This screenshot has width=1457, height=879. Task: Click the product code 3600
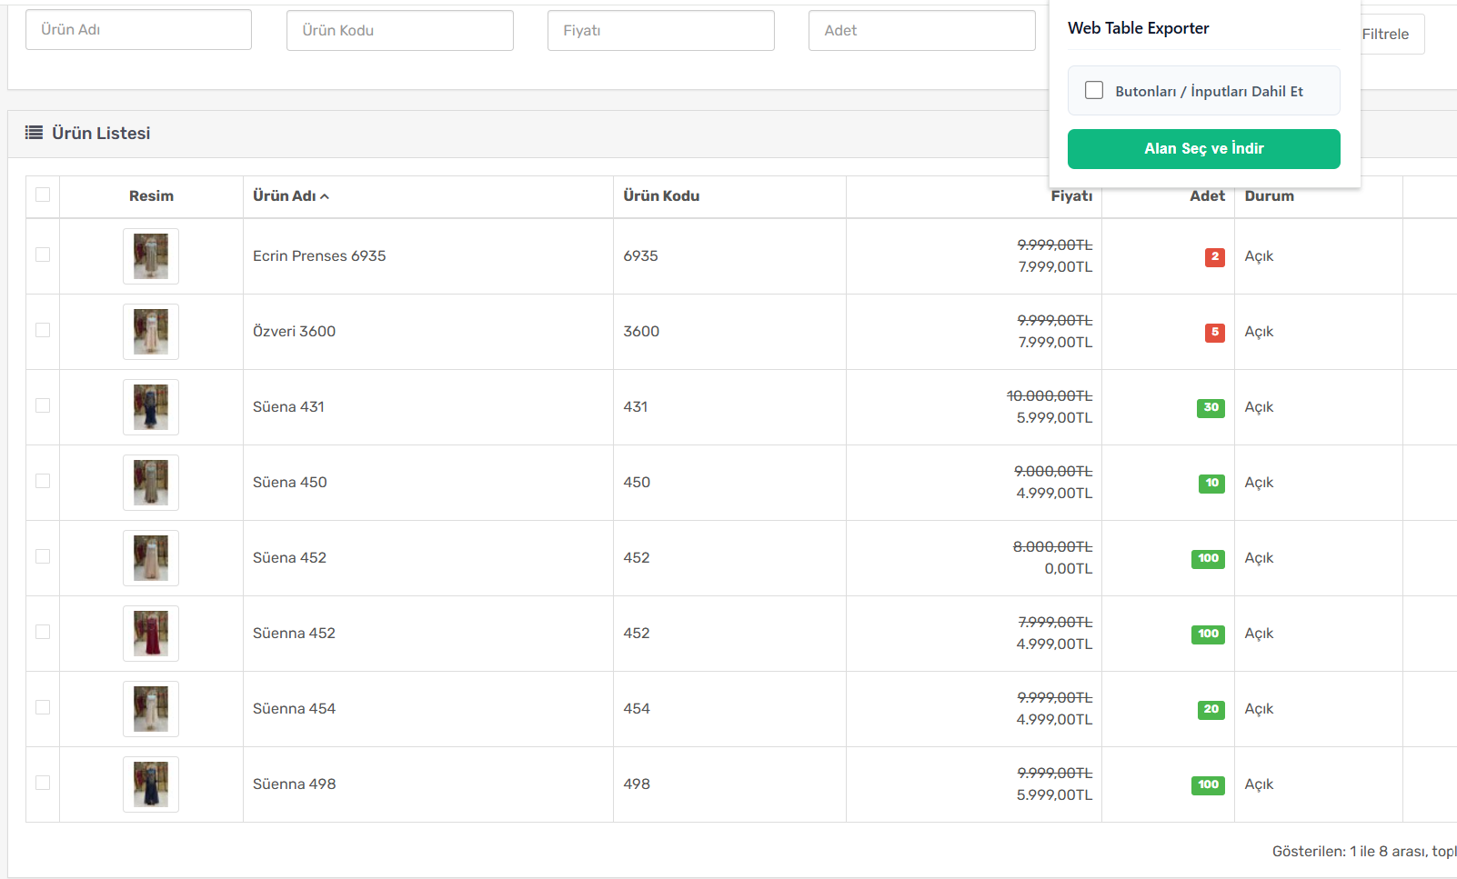point(641,332)
